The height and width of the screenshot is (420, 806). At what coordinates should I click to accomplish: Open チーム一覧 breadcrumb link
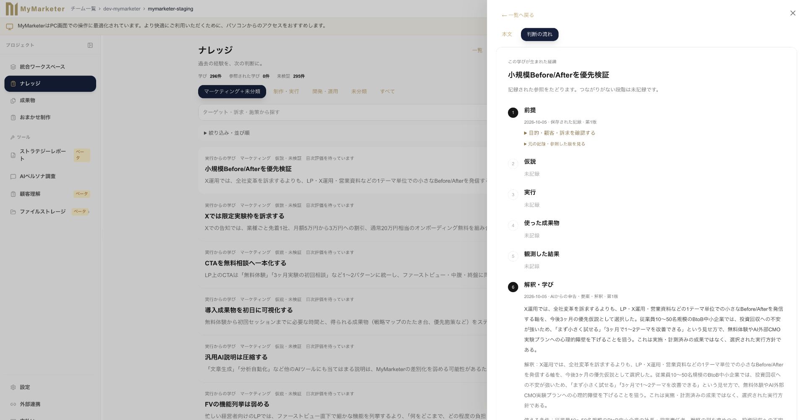(x=83, y=9)
